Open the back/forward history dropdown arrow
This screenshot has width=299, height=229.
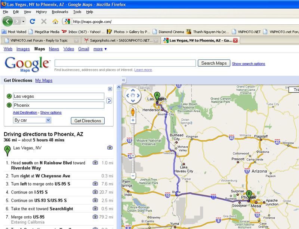click(x=23, y=21)
